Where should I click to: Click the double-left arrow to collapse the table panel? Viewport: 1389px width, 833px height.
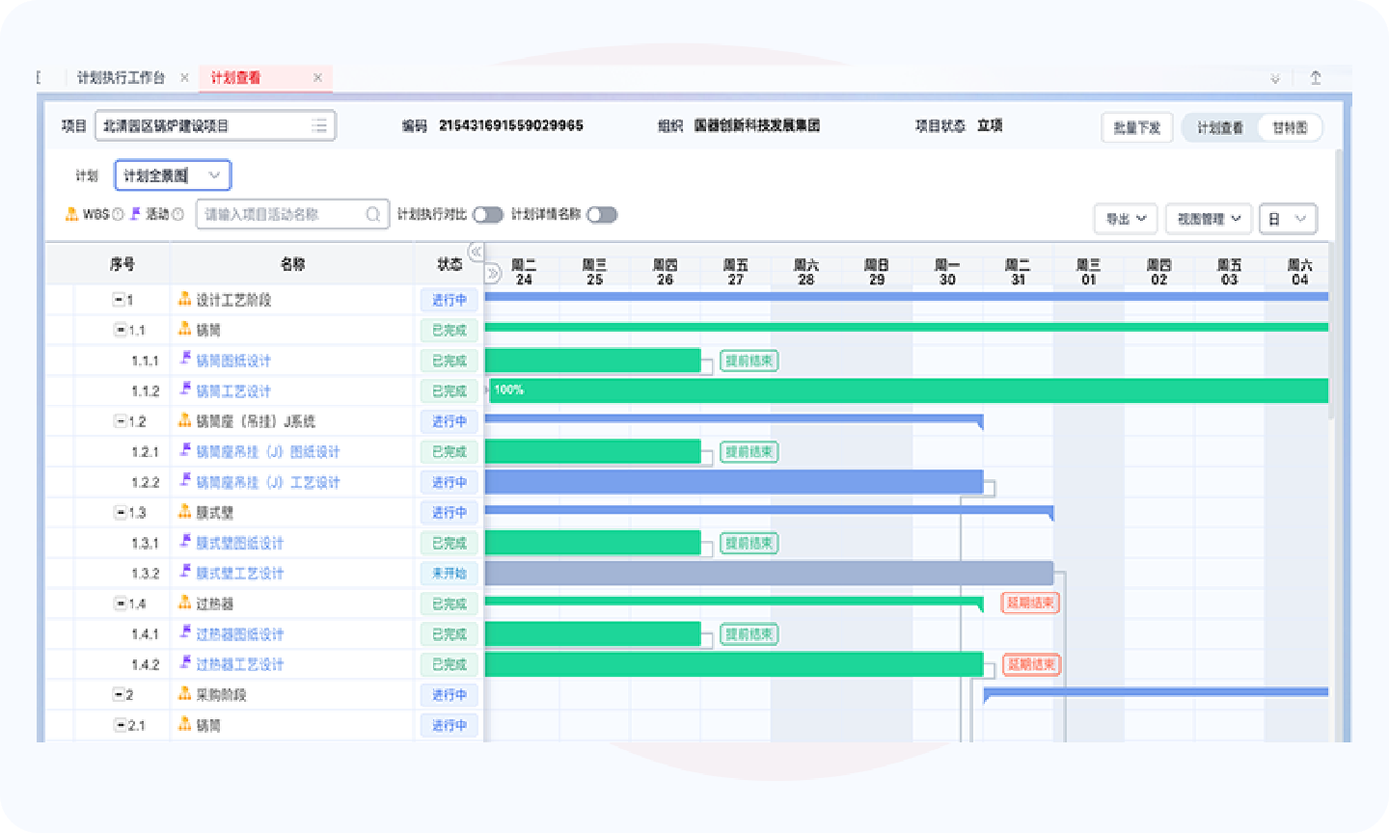(476, 252)
